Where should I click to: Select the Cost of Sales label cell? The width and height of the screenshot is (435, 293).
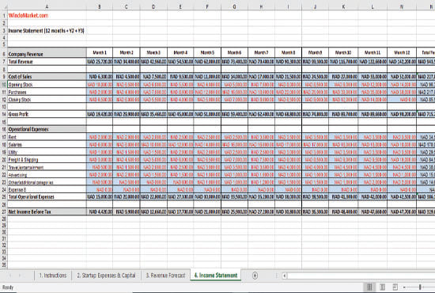point(47,77)
